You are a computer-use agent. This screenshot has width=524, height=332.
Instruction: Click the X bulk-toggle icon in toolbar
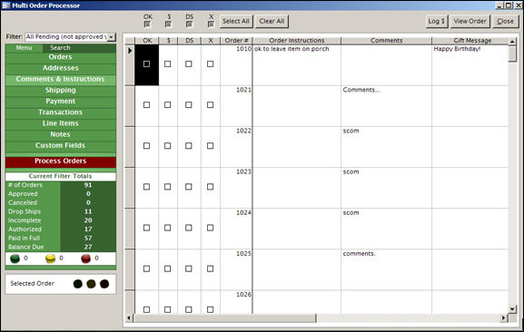point(211,24)
